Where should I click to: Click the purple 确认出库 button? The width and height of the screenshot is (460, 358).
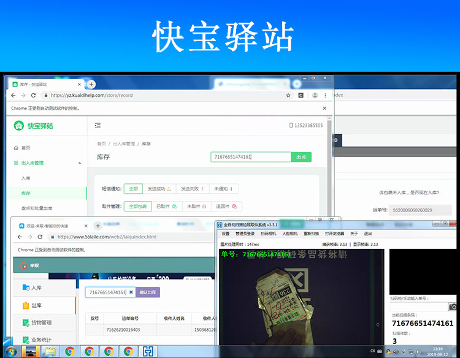[x=148, y=292]
